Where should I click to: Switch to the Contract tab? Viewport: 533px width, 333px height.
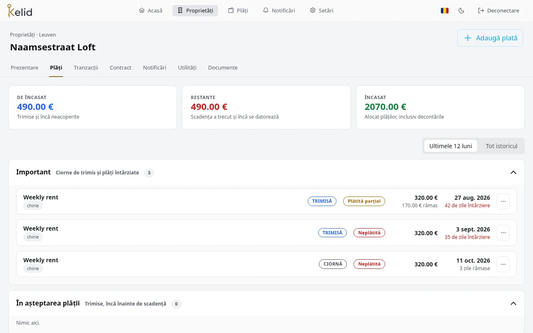(x=120, y=67)
